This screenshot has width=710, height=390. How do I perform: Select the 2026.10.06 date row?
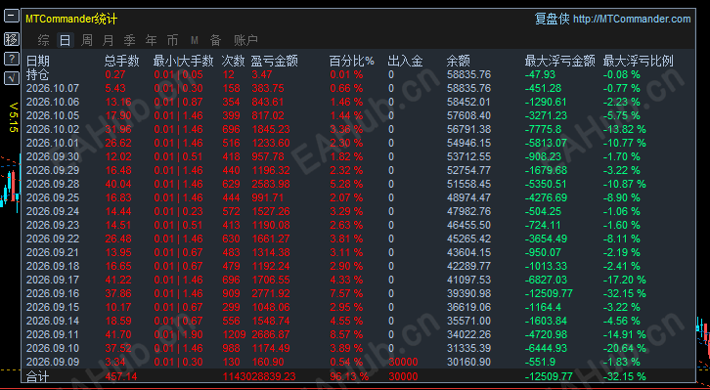pos(53,102)
